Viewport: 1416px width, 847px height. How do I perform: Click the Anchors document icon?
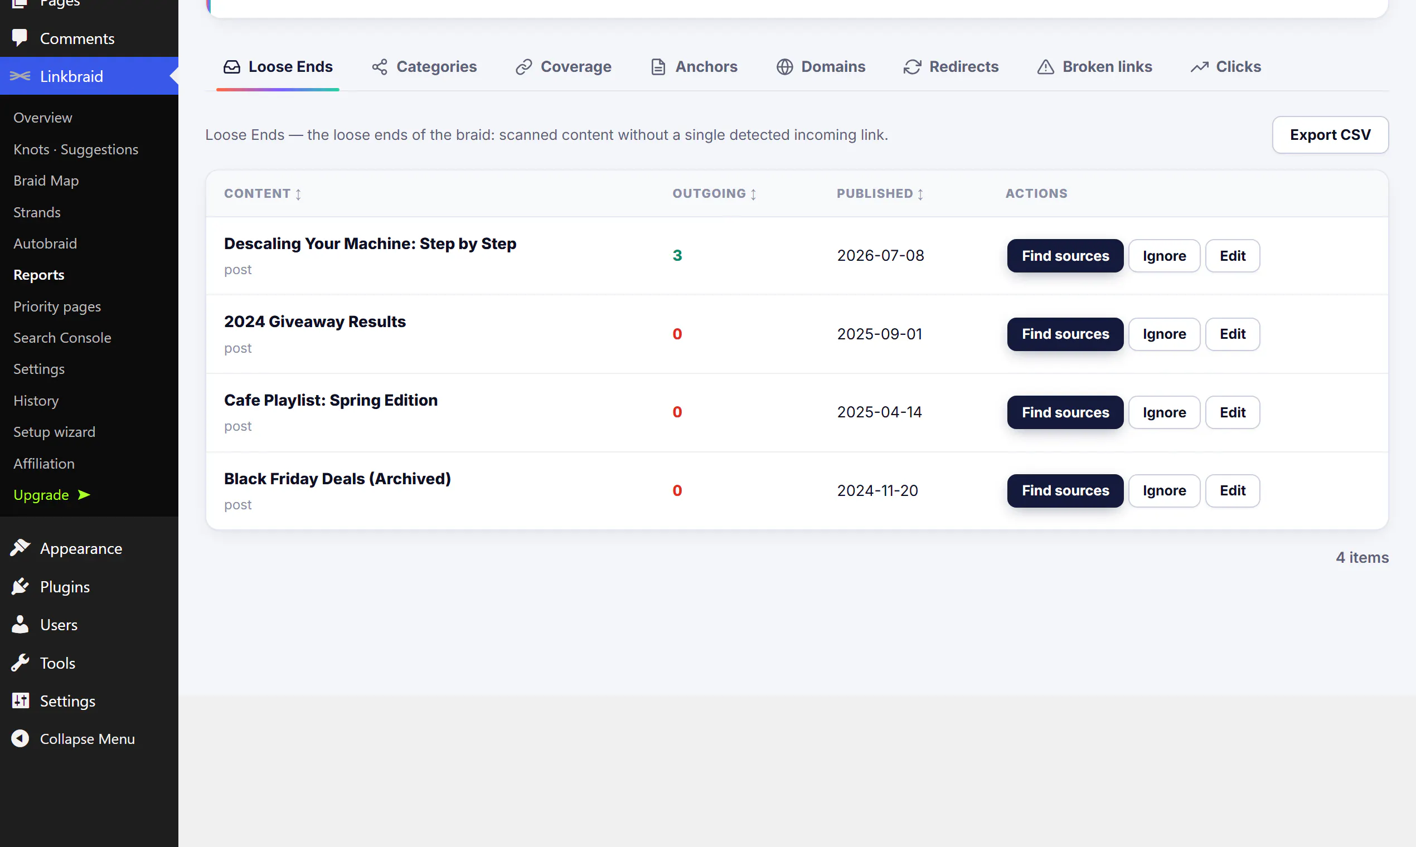click(658, 67)
